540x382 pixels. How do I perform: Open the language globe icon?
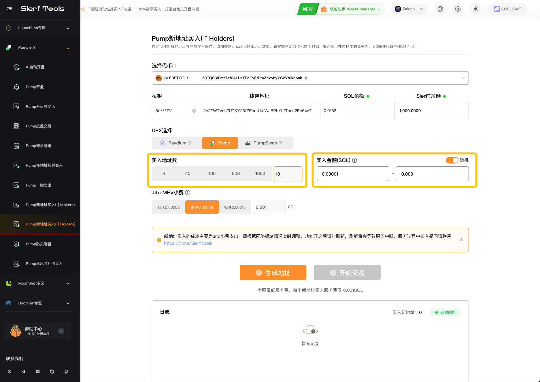pyautogui.click(x=440, y=9)
